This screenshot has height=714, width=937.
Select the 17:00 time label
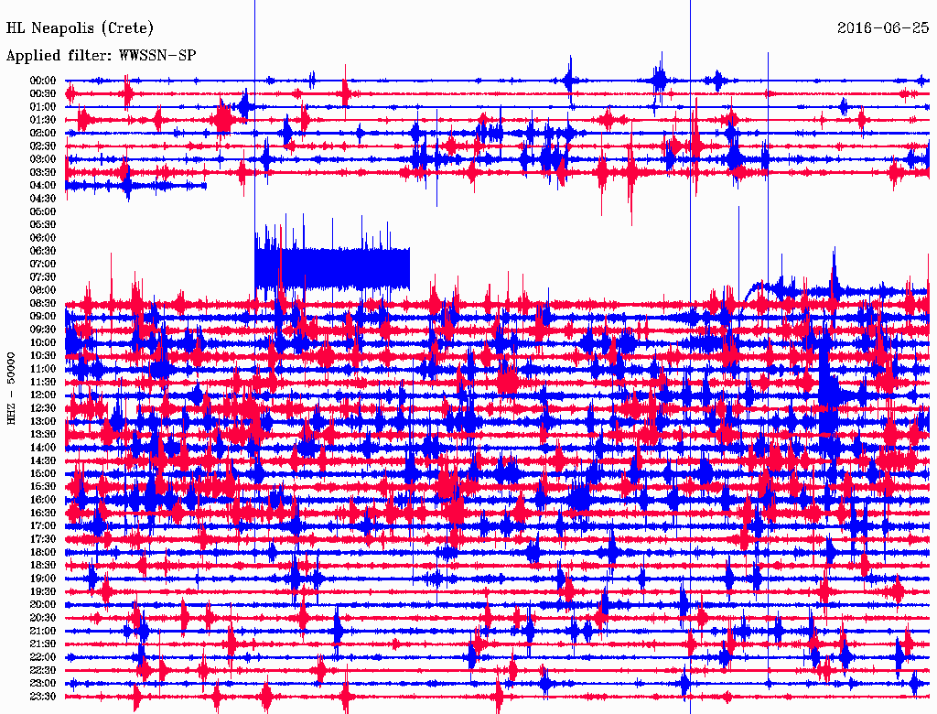[43, 526]
